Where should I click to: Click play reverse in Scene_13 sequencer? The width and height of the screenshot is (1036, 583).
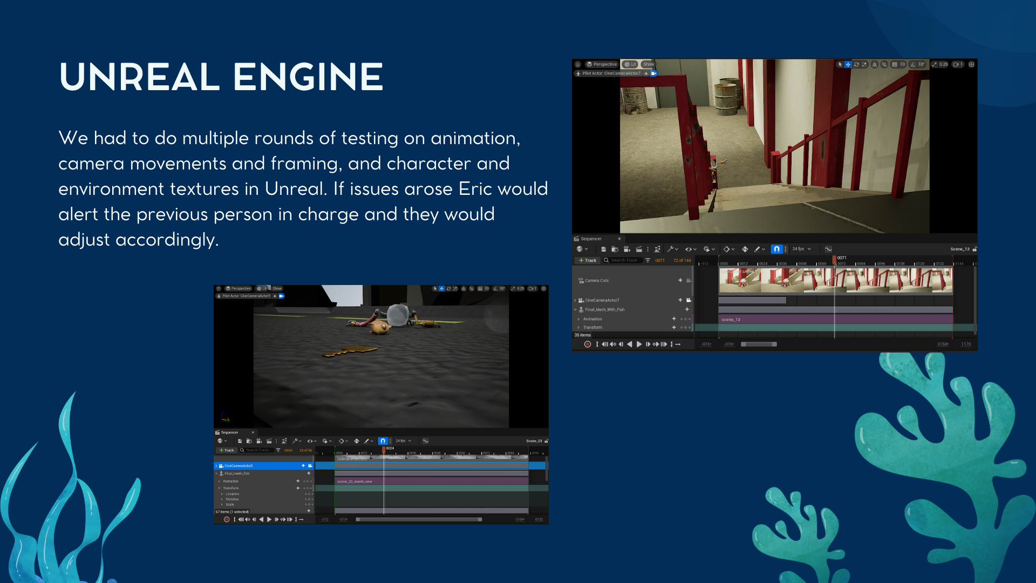click(629, 344)
